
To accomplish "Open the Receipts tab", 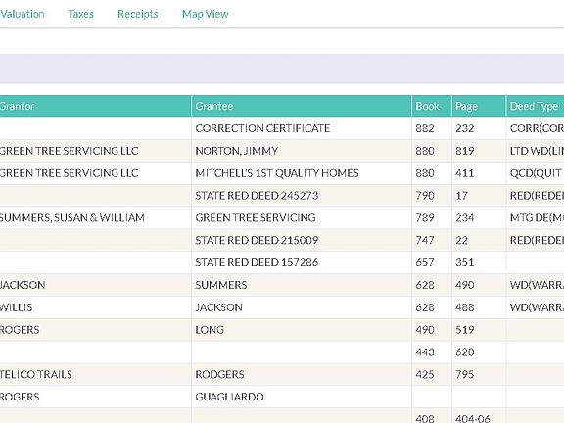I will click(138, 14).
